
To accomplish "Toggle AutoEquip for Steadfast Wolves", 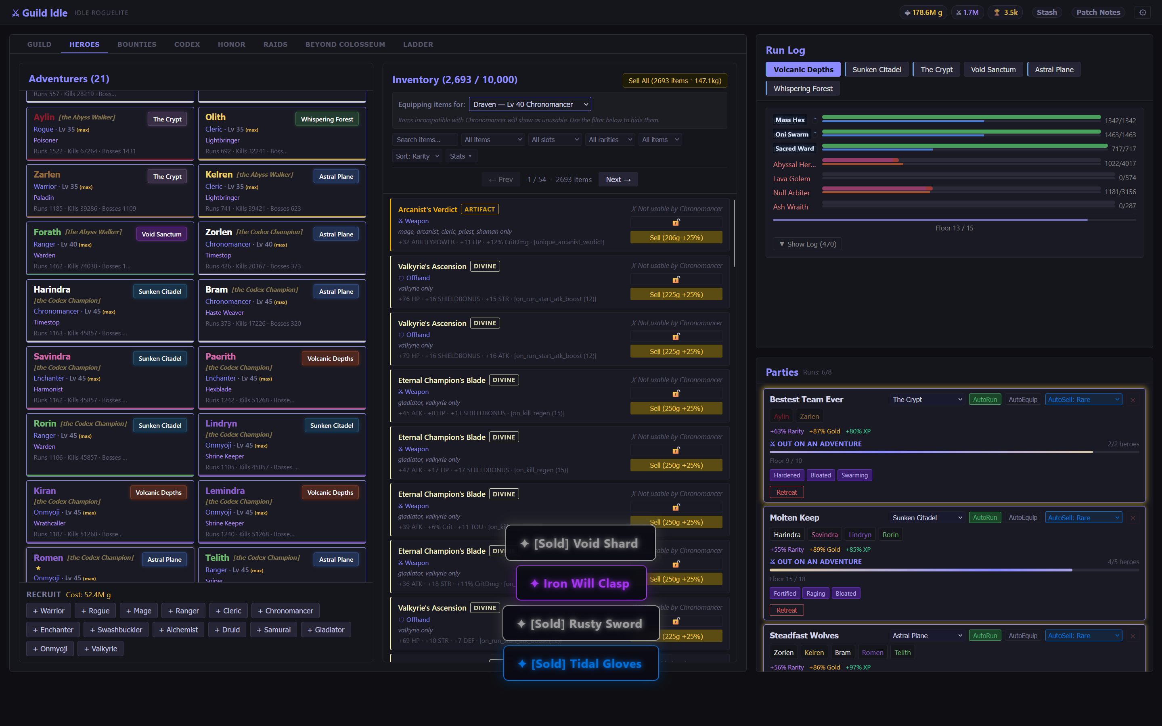I will [x=1023, y=636].
